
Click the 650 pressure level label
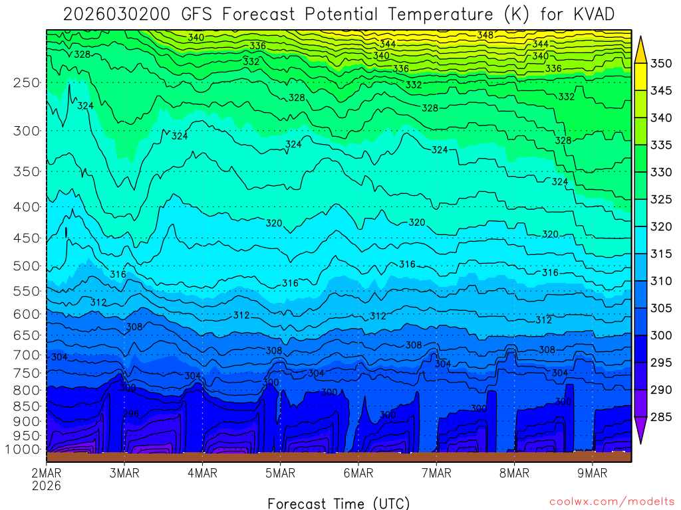(x=27, y=335)
